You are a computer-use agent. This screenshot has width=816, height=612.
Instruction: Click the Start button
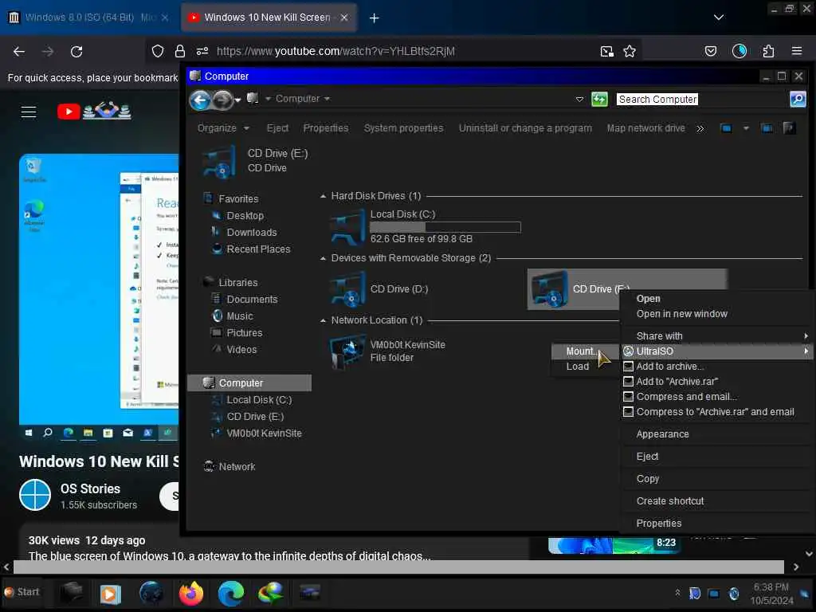click(x=22, y=592)
